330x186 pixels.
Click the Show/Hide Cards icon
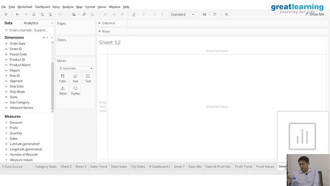[x=204, y=14]
